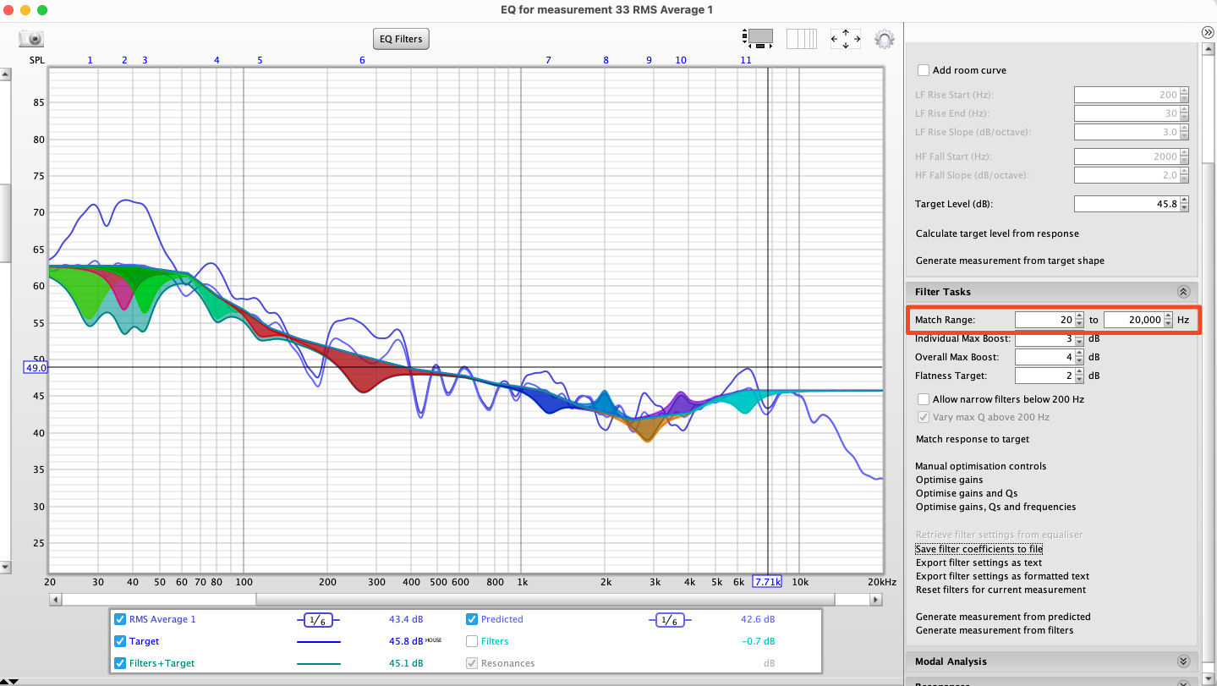Click Target Level stepper arrows
1217x686 pixels.
(x=1184, y=205)
